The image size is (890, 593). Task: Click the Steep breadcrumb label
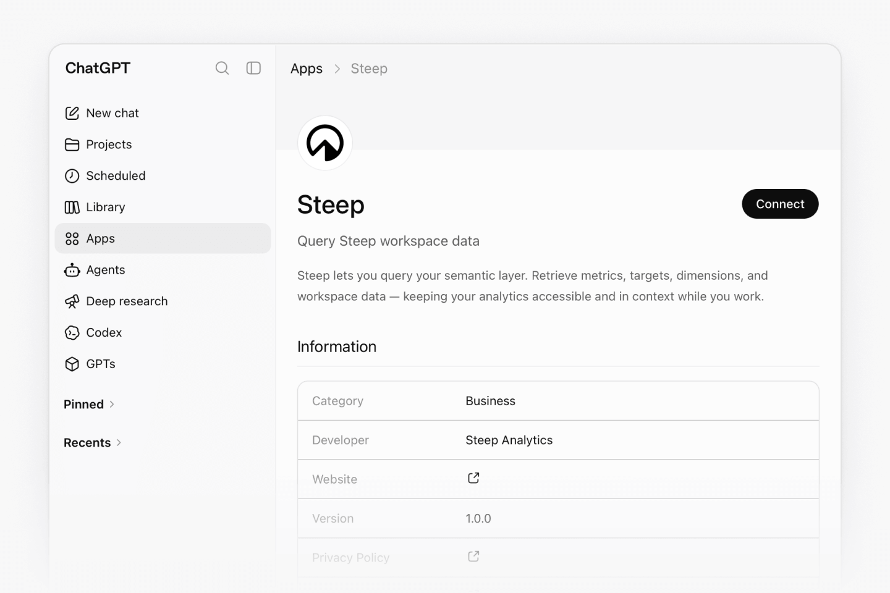click(369, 69)
